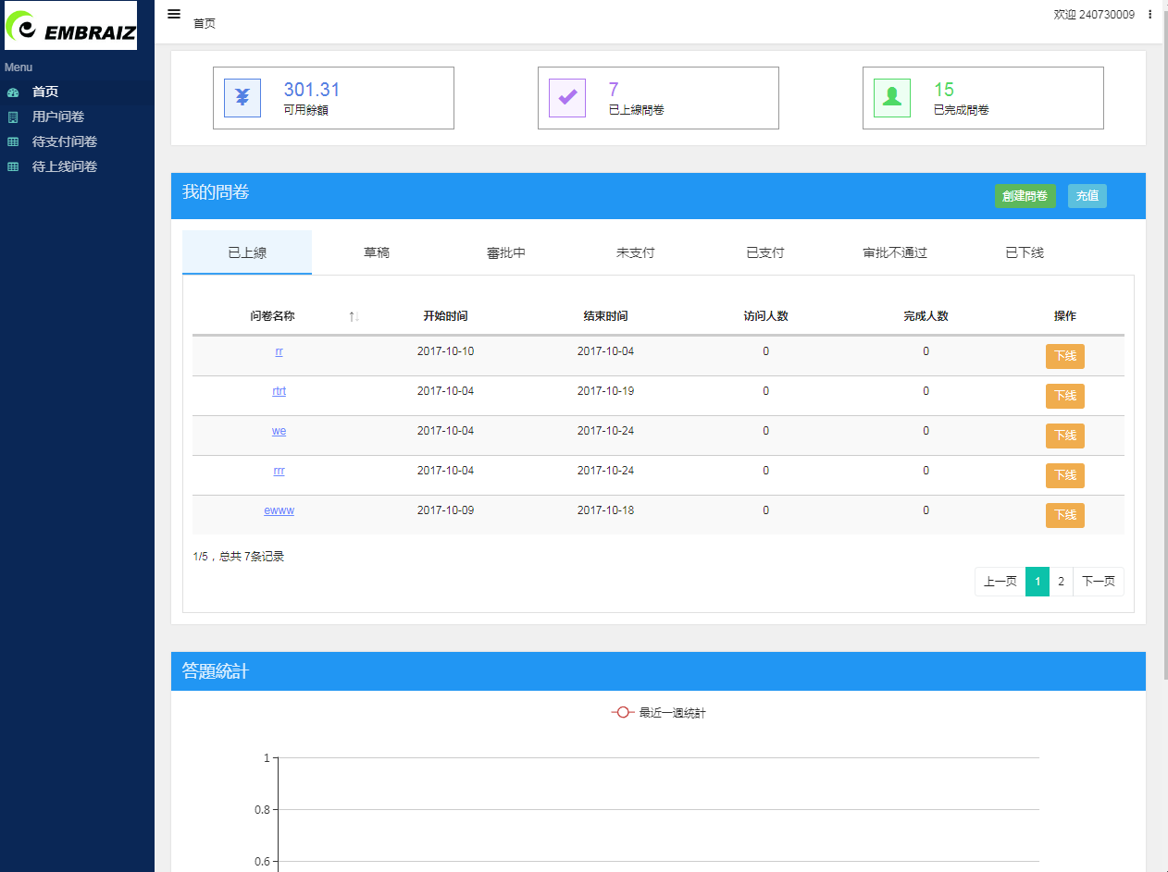
Task: Take questionnaire rrr offline with 下线
Action: coord(1065,475)
